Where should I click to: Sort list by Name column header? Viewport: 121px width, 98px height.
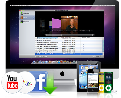[x=47, y=38]
